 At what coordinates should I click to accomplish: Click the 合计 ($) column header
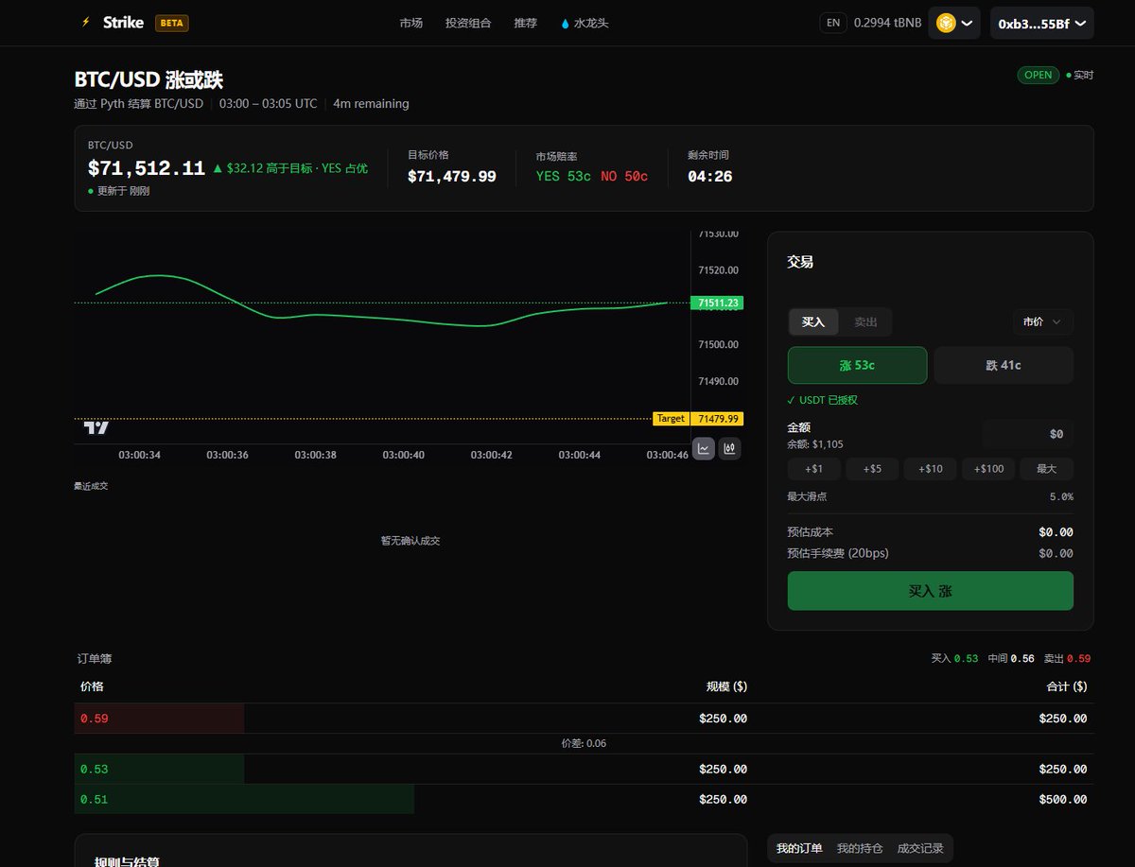pos(1066,686)
